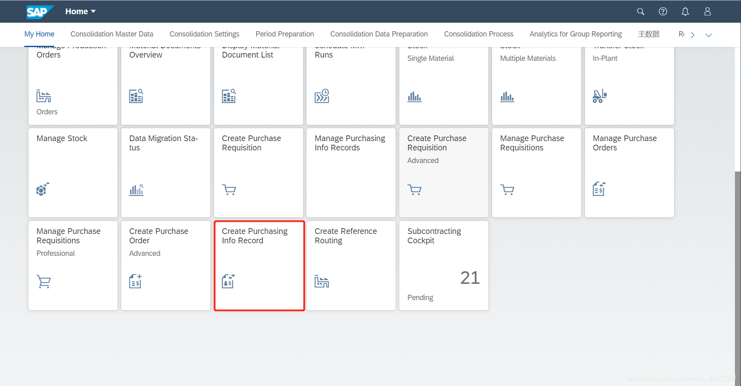Click the 21 pending count
741x386 pixels.
pyautogui.click(x=470, y=278)
